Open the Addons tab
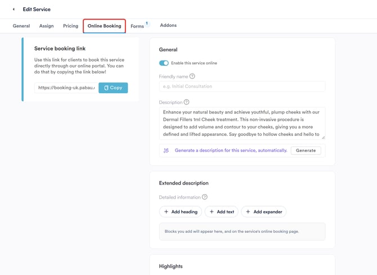 coord(168,25)
